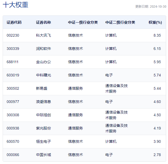Click weight value 5.44
The width and height of the screenshot is (168, 164).
point(157,88)
